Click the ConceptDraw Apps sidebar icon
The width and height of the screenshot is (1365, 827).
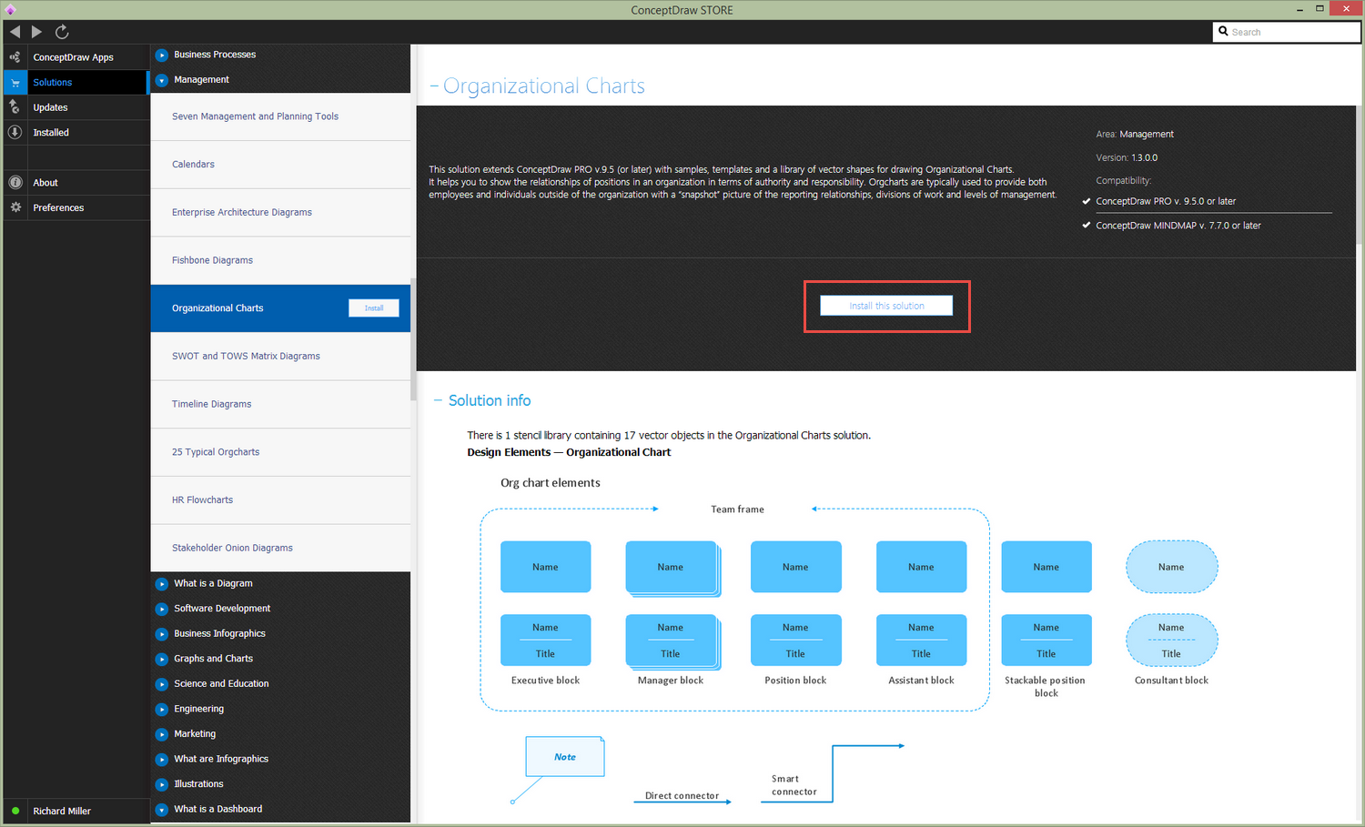pyautogui.click(x=15, y=57)
